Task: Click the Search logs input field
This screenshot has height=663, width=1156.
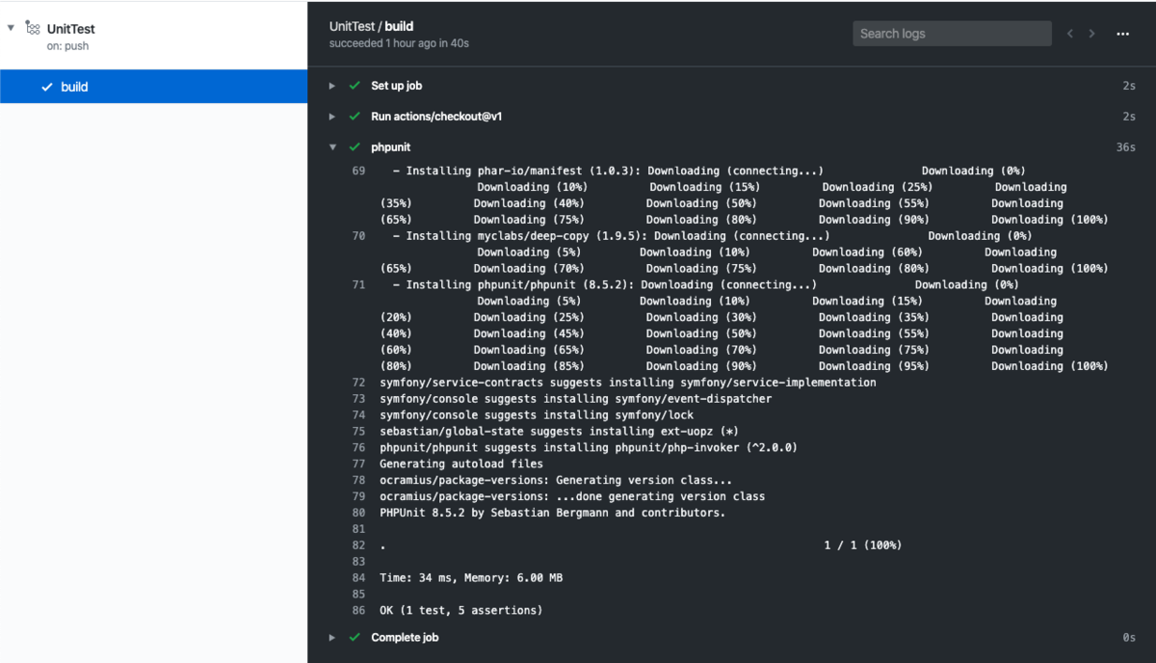Action: coord(952,34)
